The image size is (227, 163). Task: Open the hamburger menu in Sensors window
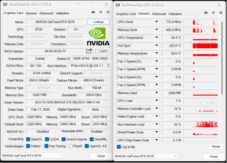point(221,13)
